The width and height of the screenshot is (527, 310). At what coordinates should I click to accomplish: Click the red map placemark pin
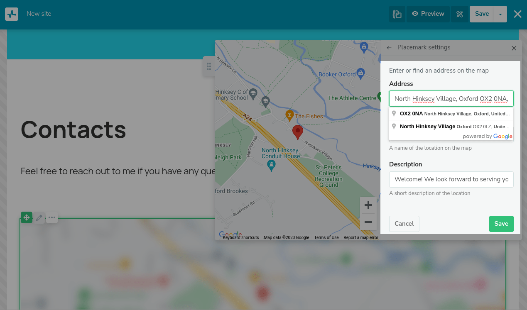pos(297,132)
